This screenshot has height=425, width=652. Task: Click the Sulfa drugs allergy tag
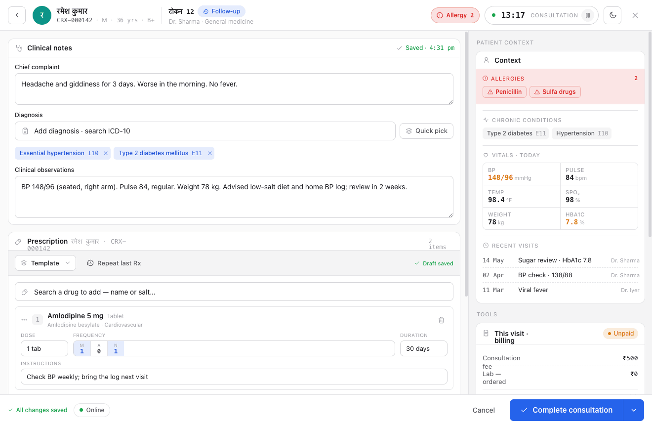pos(555,92)
